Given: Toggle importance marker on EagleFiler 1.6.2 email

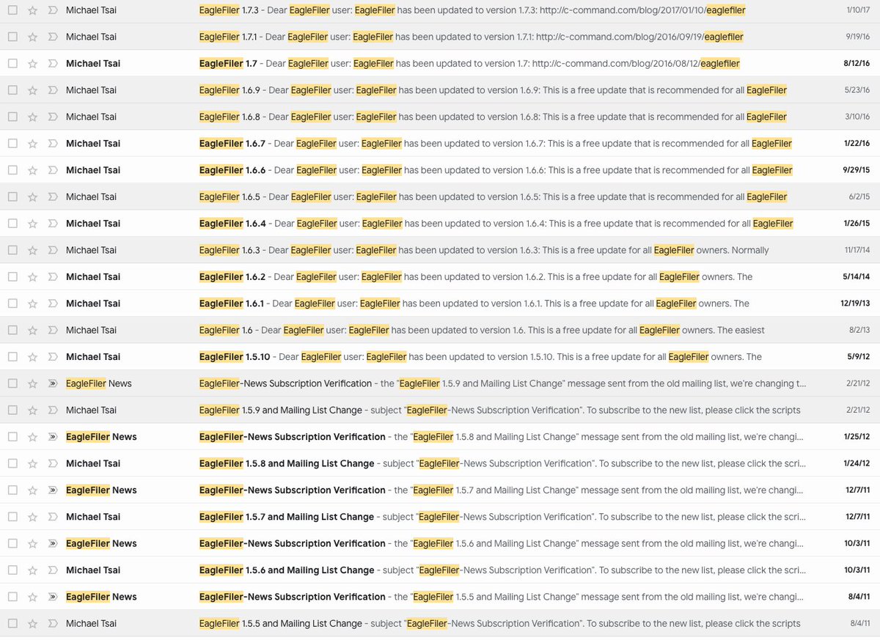Looking at the screenshot, I should [52, 276].
